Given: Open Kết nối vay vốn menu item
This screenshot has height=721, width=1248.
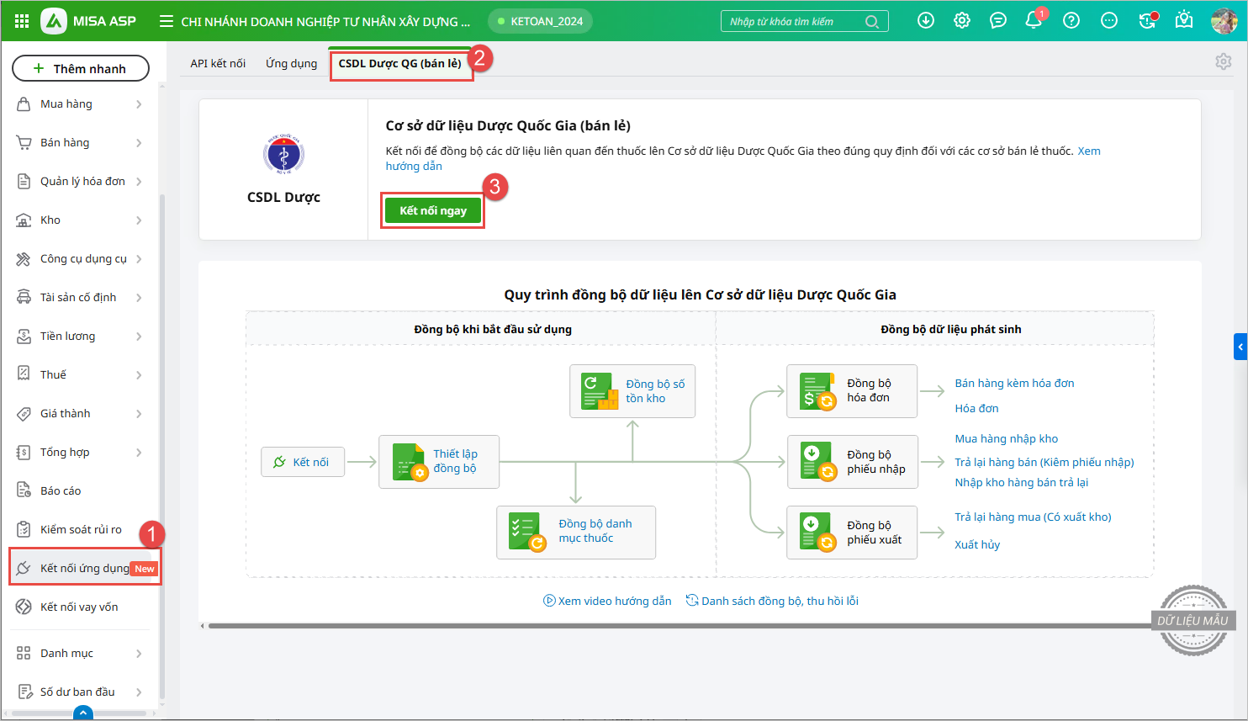Looking at the screenshot, I should [x=80, y=607].
